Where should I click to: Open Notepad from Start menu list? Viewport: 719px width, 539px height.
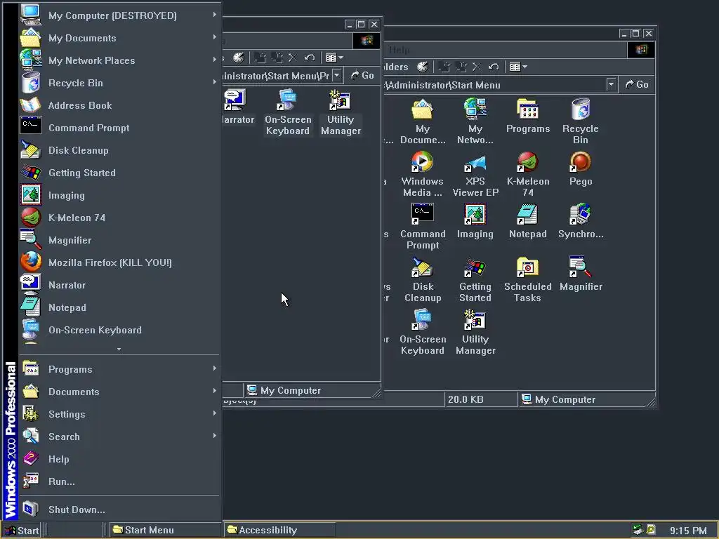click(x=119, y=307)
